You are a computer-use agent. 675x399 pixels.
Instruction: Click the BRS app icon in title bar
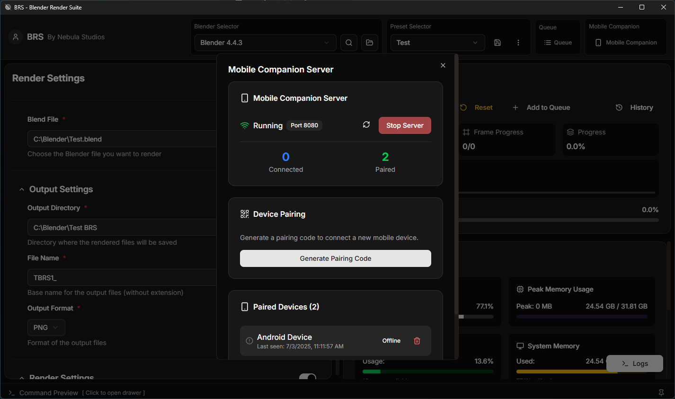click(x=8, y=7)
